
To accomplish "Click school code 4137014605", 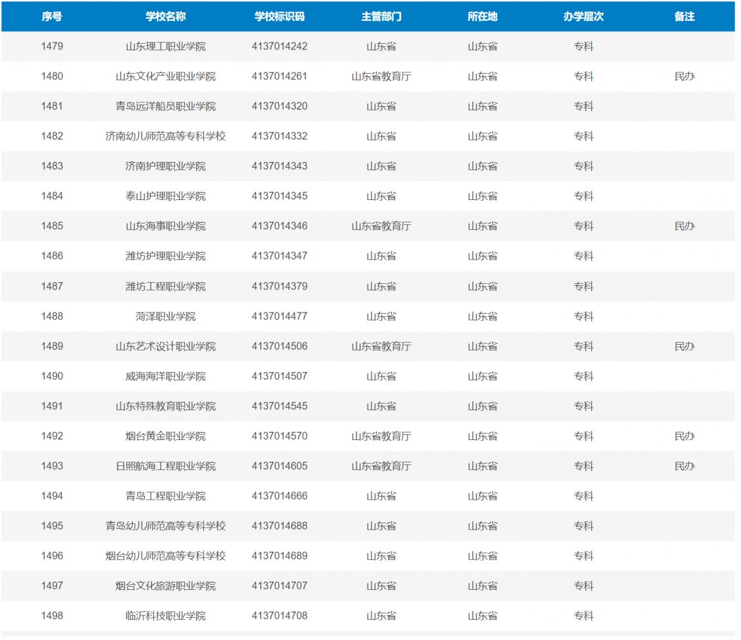I will tap(279, 466).
